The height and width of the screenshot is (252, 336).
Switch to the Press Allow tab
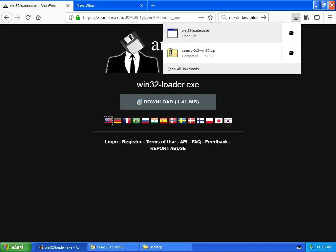point(110,6)
